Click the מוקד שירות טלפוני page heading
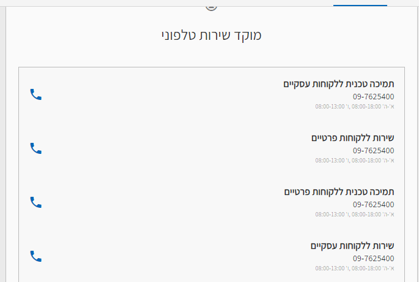The image size is (419, 282). [x=212, y=36]
